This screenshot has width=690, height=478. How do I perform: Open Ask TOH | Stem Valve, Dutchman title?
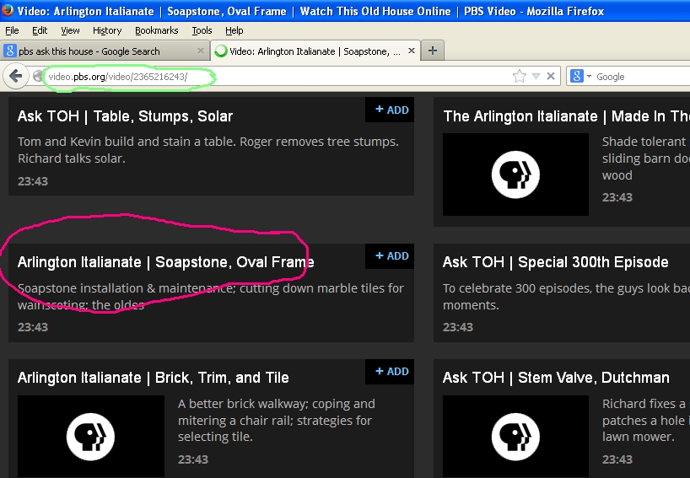click(556, 378)
